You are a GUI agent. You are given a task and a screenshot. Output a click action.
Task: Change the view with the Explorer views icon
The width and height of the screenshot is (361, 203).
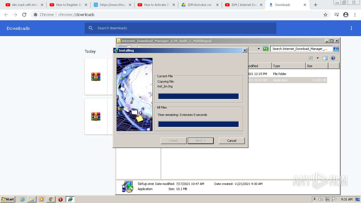pyautogui.click(x=311, y=58)
